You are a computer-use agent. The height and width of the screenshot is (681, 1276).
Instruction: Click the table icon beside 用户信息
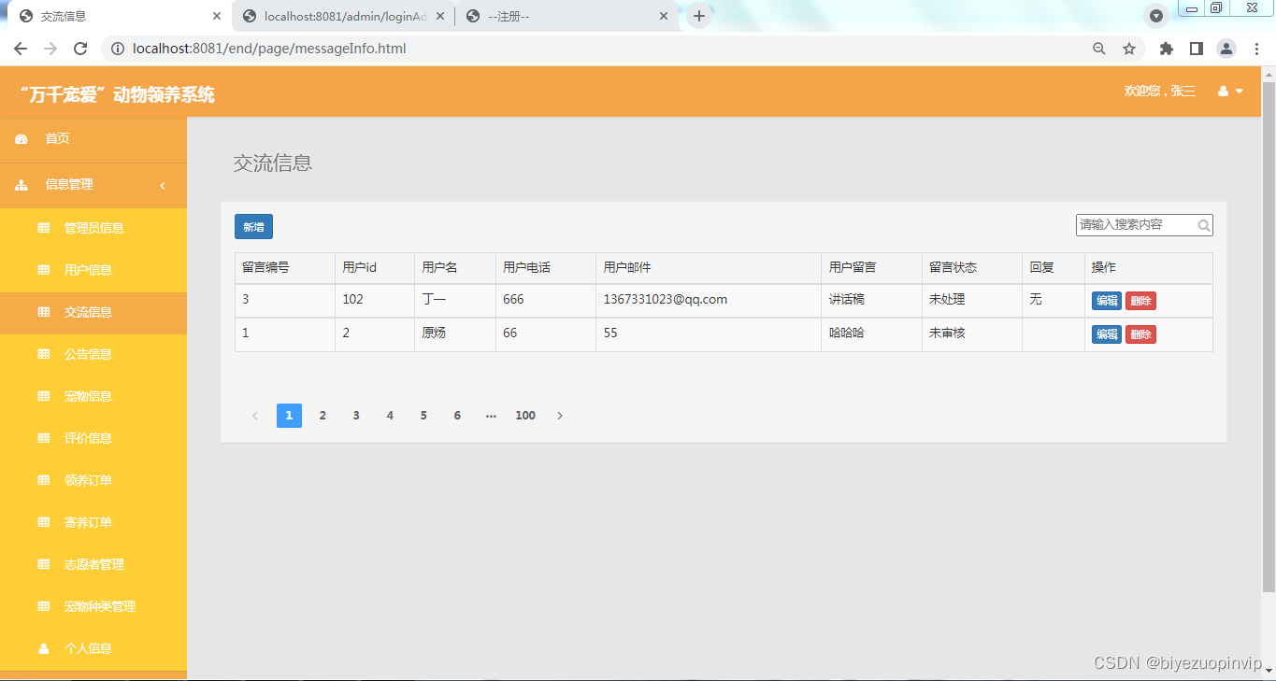tap(43, 270)
